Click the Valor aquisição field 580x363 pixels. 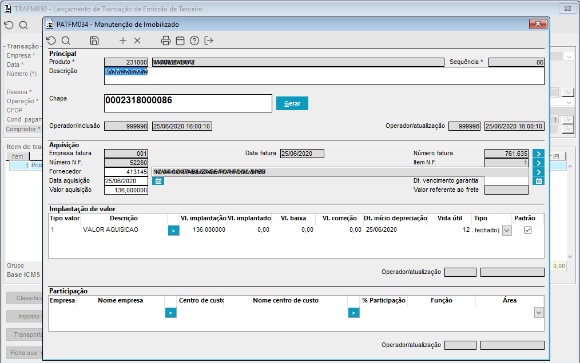click(126, 190)
